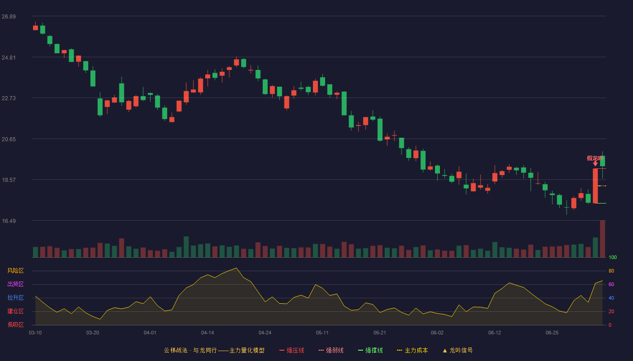This screenshot has height=361, width=633.
Task: Click the 40 value on the indicator scale
Action: point(611,298)
